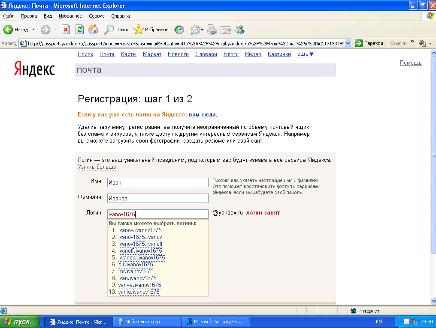
Task: Open the Messenger people icon
Action: pos(239,30)
